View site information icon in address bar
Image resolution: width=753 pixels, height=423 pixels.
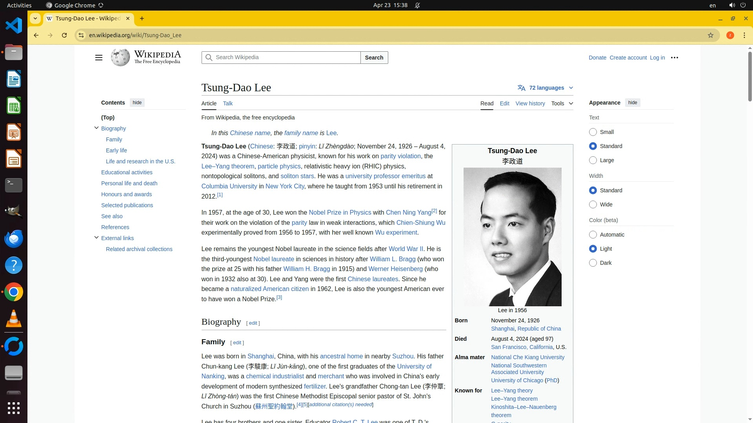coord(81,35)
